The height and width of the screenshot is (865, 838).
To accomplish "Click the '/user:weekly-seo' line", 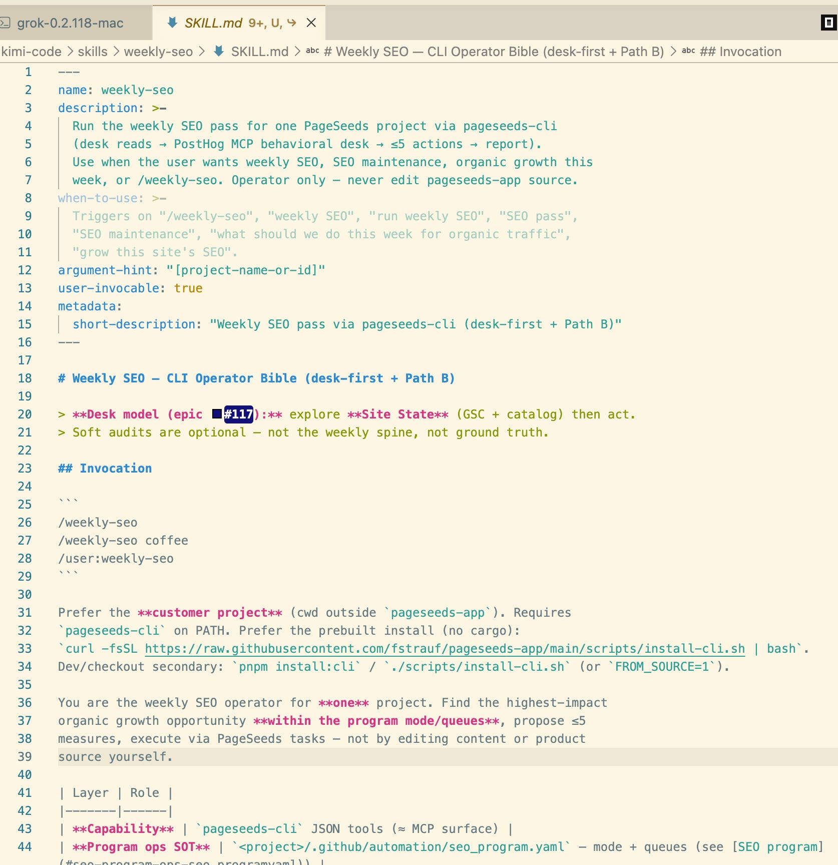I will pyautogui.click(x=116, y=559).
